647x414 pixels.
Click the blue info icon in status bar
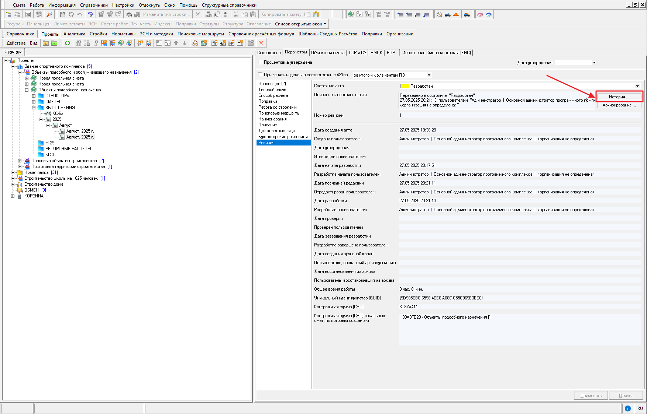click(x=627, y=408)
